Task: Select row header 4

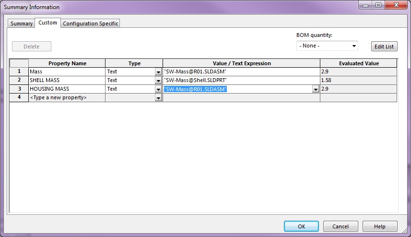Action: pos(19,97)
